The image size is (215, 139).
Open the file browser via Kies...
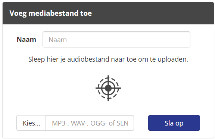[31, 123]
